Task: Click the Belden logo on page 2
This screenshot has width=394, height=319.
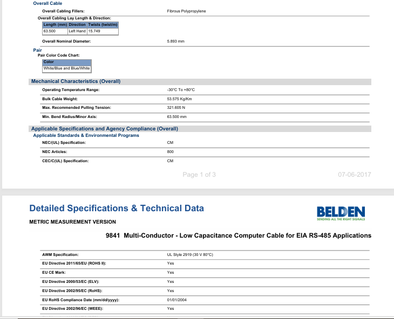Action: [x=341, y=213]
